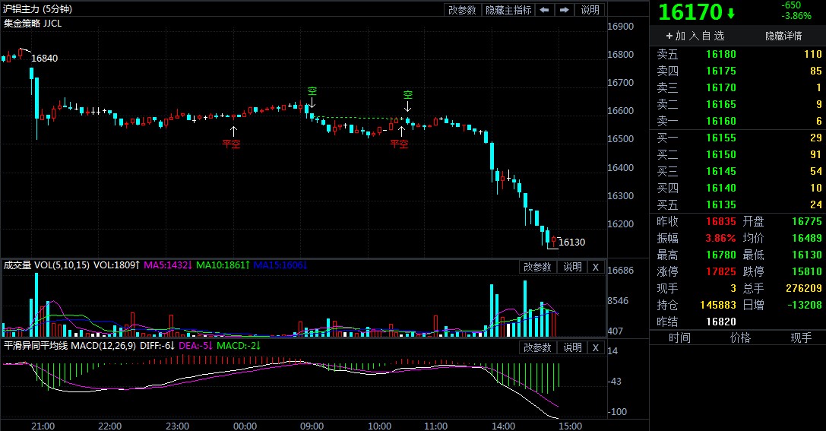Select the 买四 price 16140
This screenshot has height=431, width=826.
720,188
